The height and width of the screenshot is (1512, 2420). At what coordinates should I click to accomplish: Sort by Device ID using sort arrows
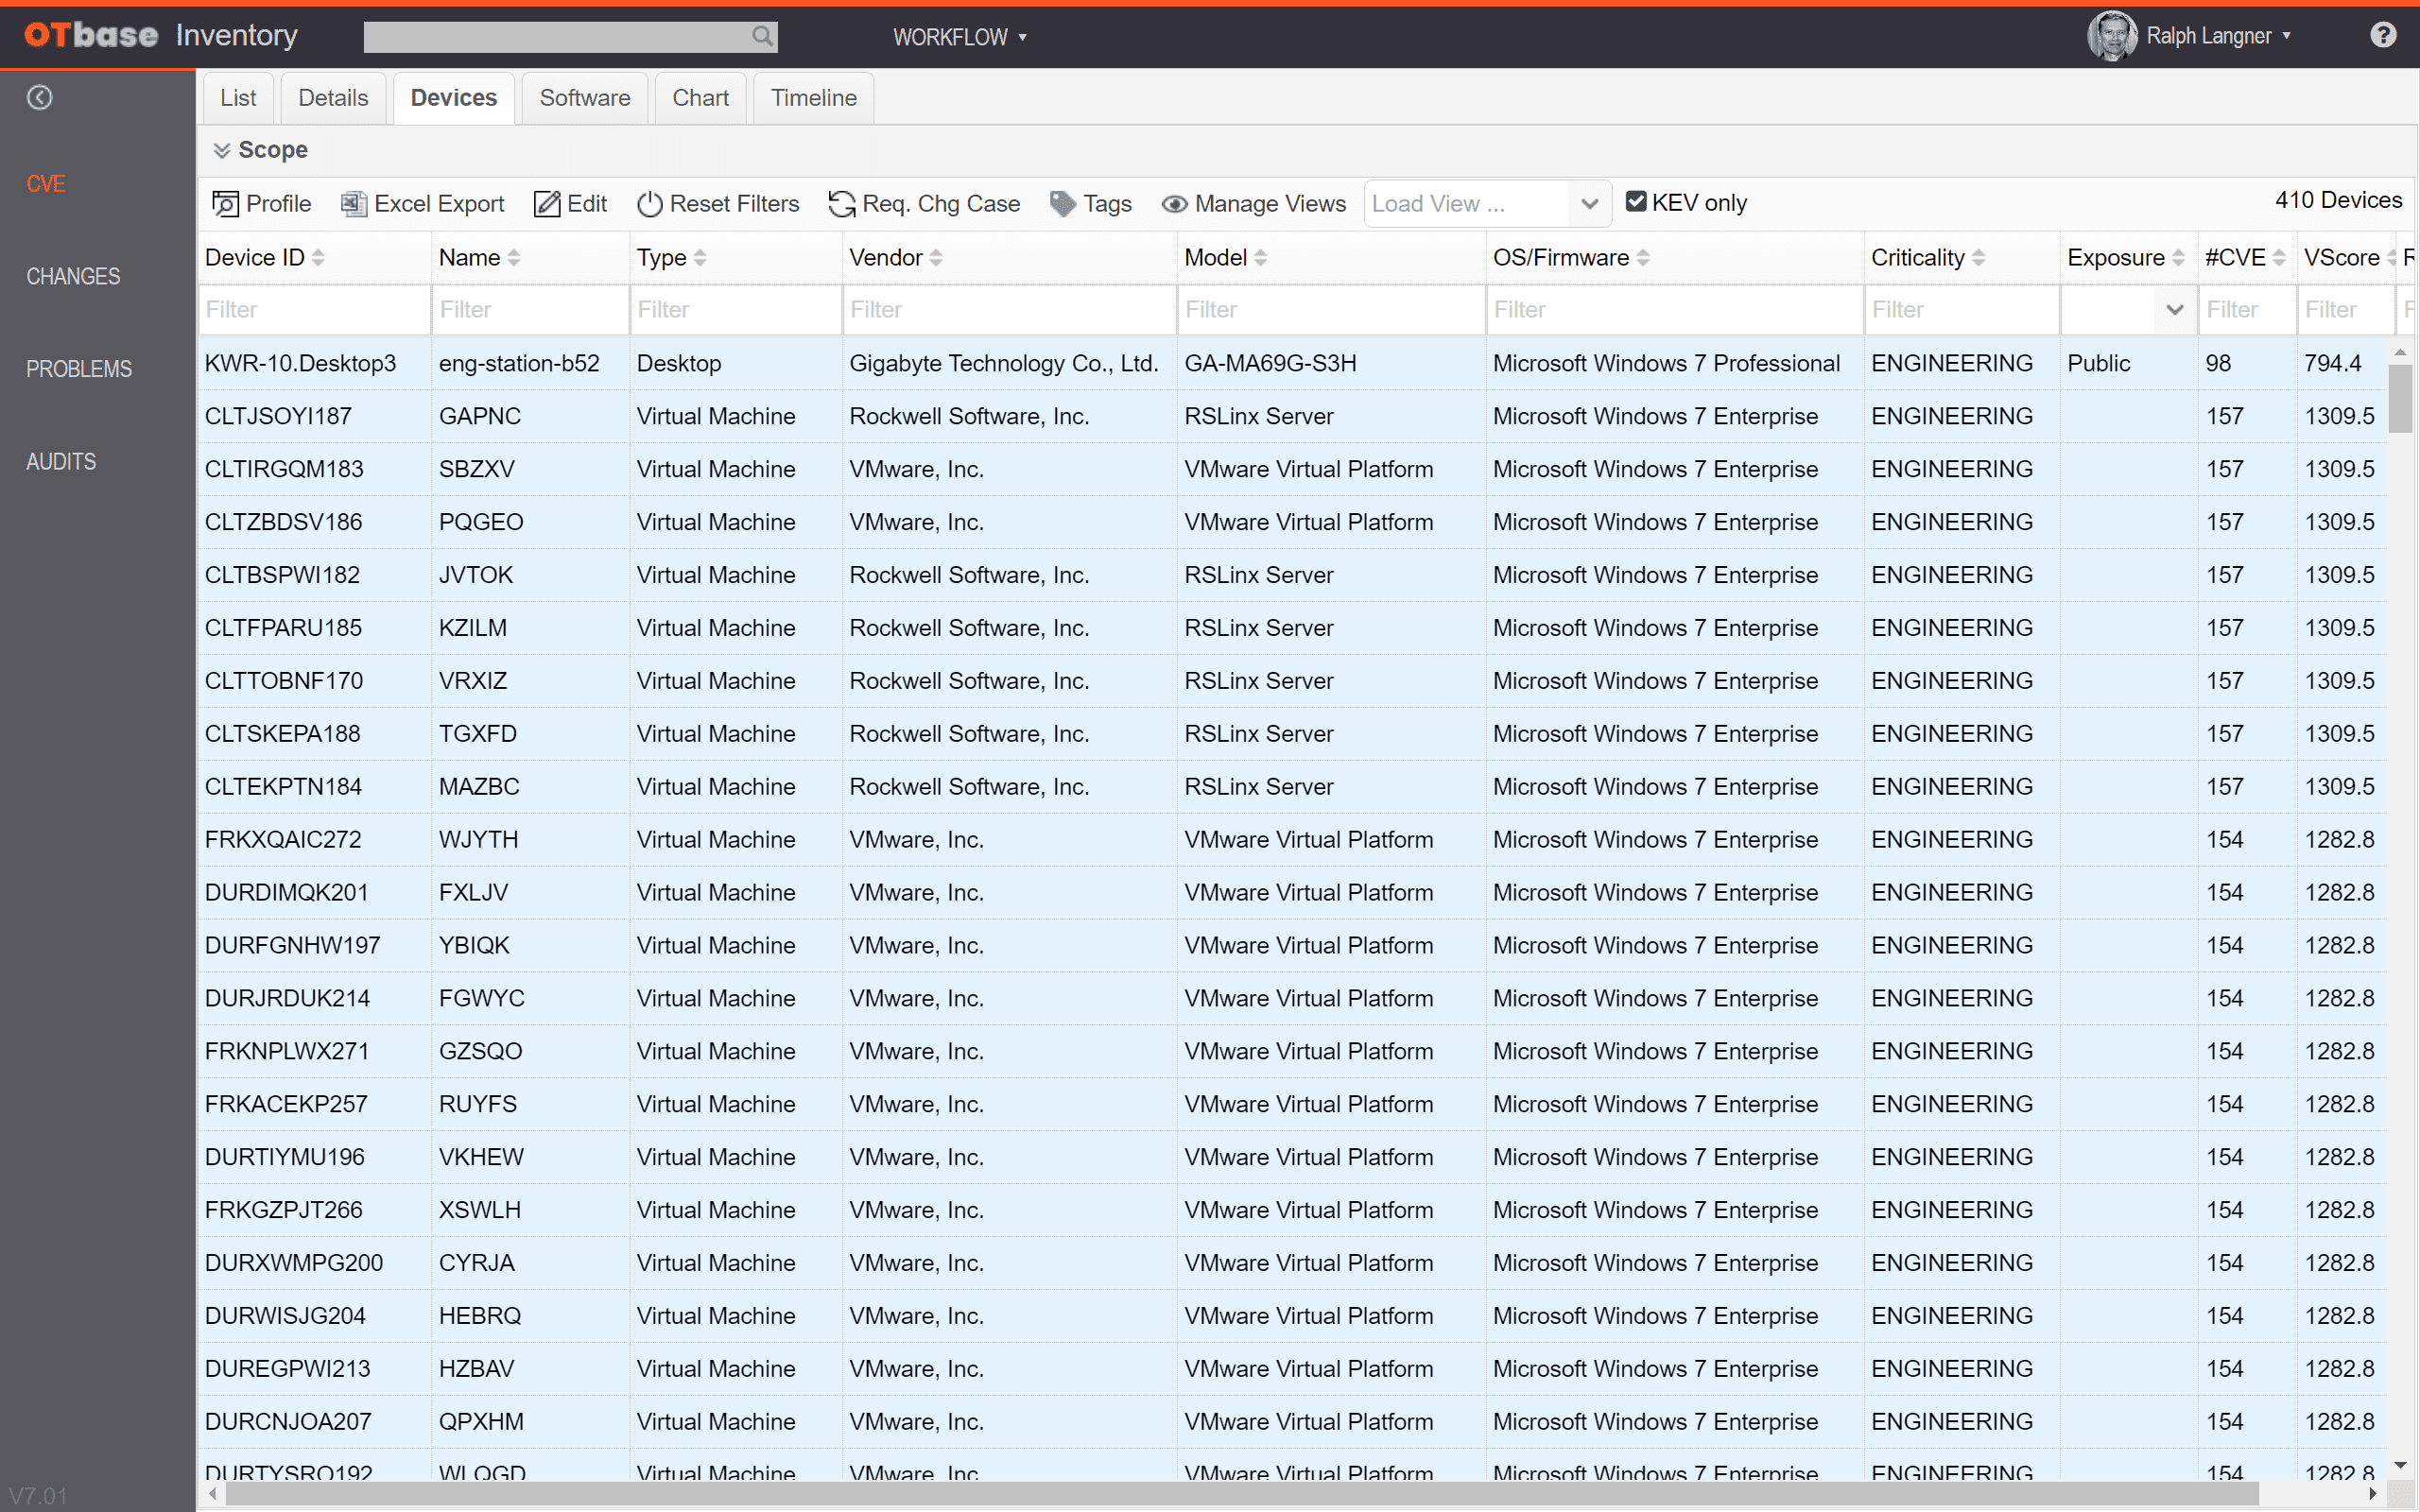(318, 258)
